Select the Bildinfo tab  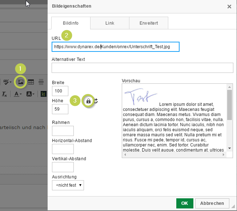(x=71, y=23)
